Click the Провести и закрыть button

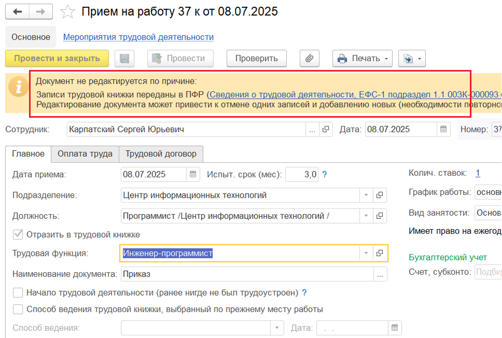click(57, 59)
